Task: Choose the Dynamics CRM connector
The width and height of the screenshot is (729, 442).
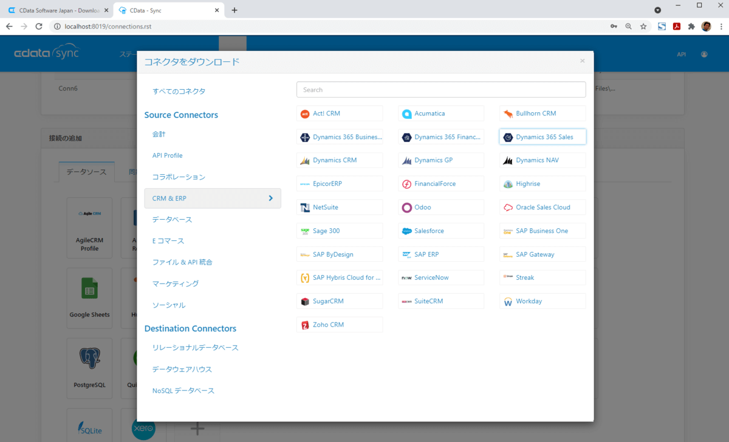Action: pyautogui.click(x=340, y=160)
